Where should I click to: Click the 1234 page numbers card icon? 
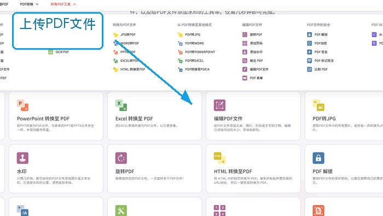(x=219, y=211)
